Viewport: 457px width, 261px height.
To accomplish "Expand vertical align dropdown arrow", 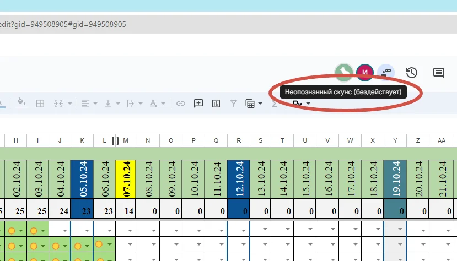I will click(118, 104).
